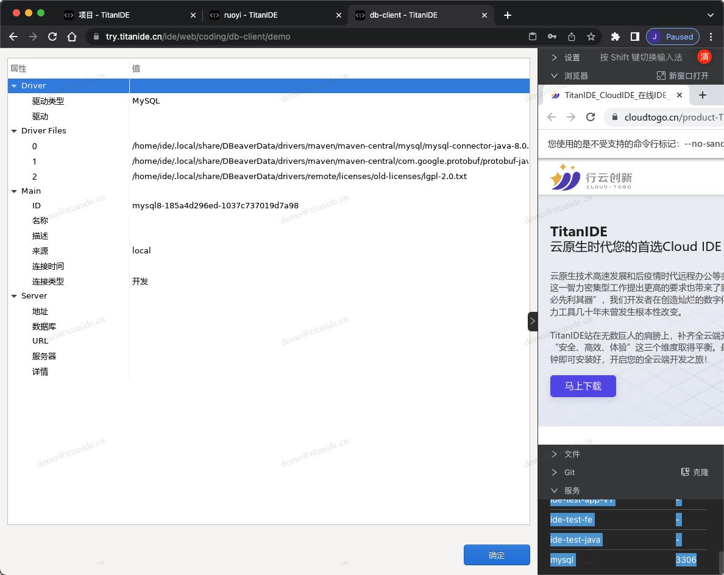724x575 pixels.
Task: Click the embedded cloudtogo.cn address field
Action: [x=670, y=117]
